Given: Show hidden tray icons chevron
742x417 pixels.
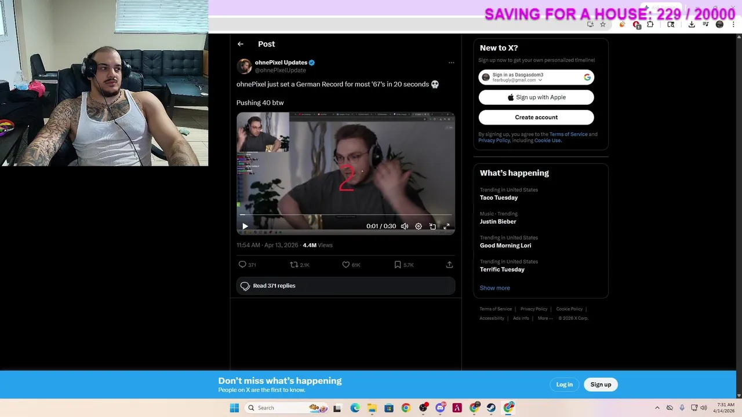Looking at the screenshot, I should [x=657, y=408].
